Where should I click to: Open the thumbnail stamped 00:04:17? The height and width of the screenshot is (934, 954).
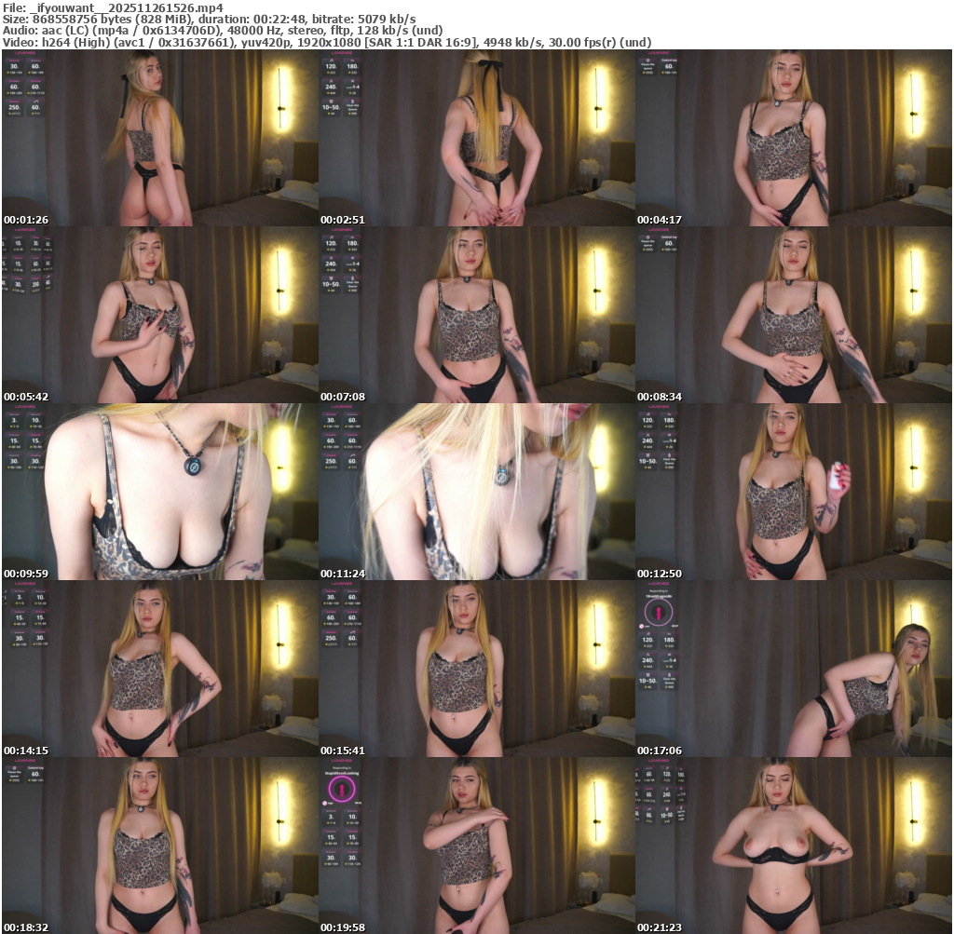(x=794, y=138)
